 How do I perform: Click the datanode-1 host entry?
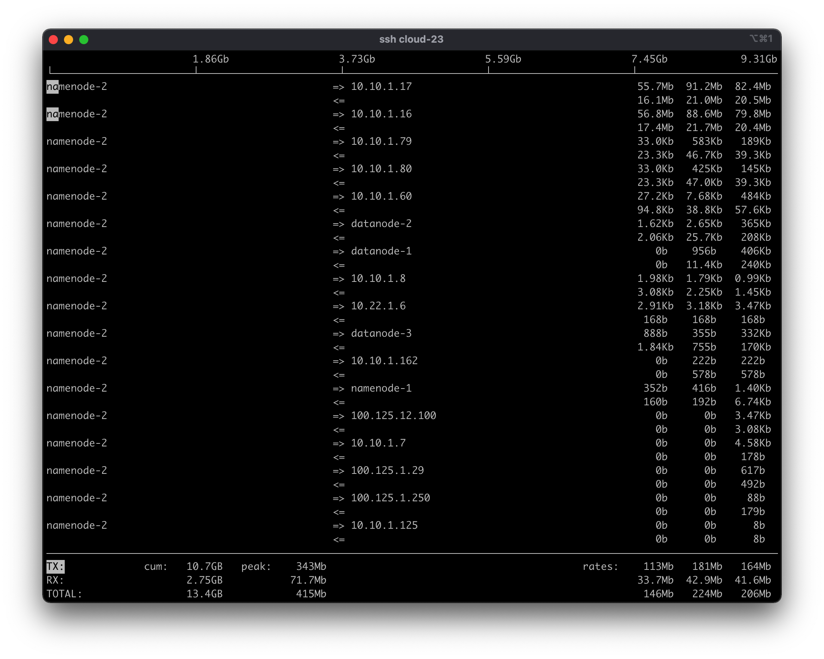(x=381, y=251)
